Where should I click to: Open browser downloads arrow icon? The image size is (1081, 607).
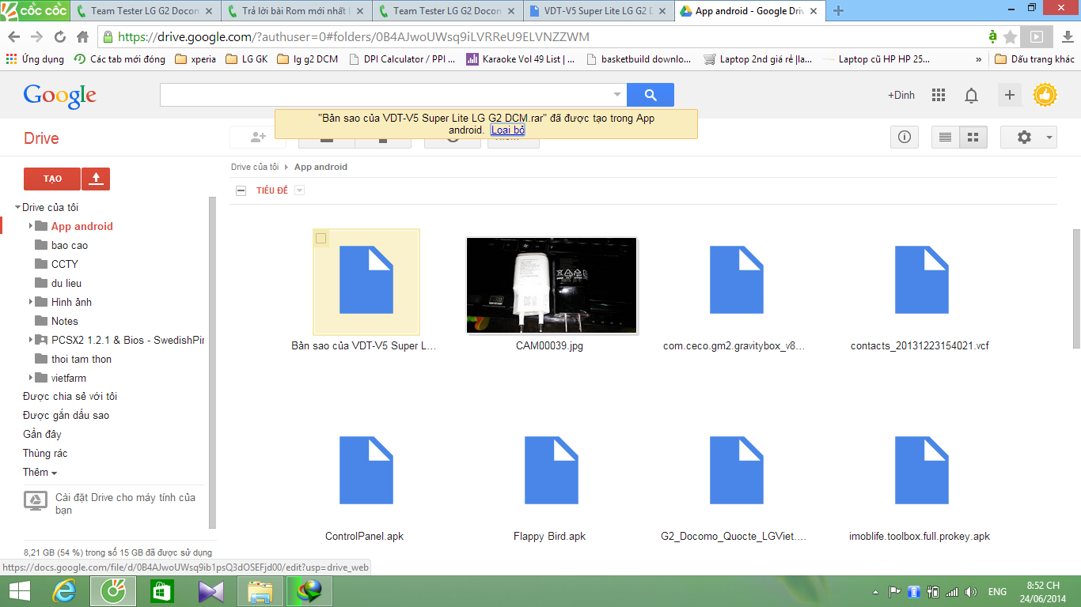[x=1067, y=36]
